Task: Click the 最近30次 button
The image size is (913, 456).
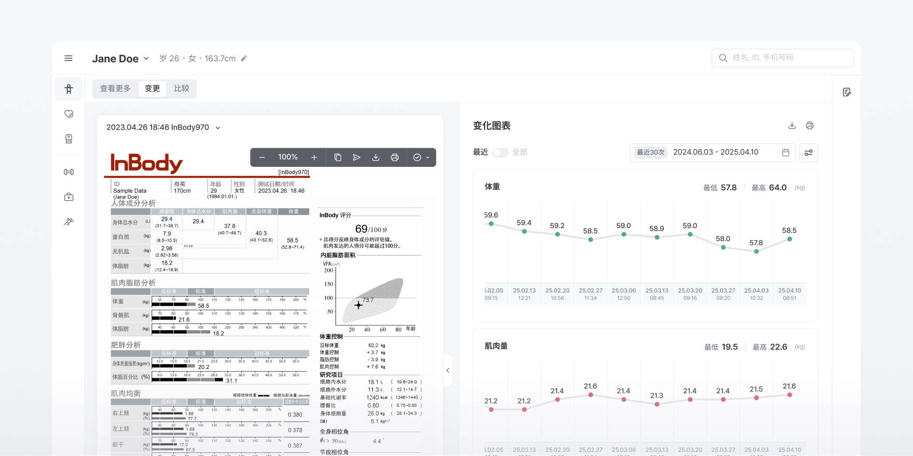Action: 651,152
